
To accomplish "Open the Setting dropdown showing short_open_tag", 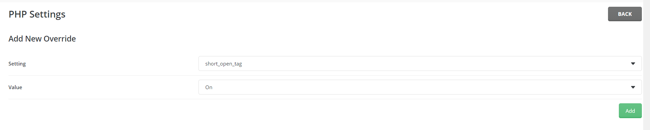I will point(420,63).
